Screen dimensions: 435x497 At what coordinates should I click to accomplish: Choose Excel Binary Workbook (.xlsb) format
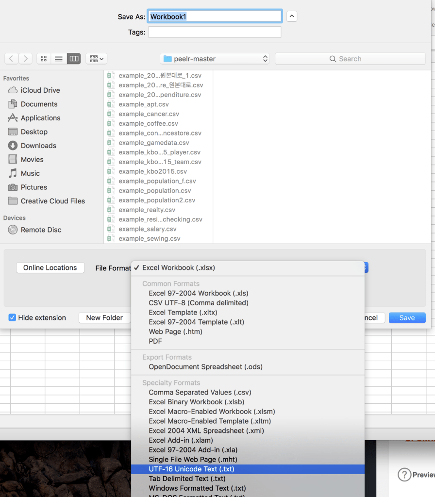point(248,402)
